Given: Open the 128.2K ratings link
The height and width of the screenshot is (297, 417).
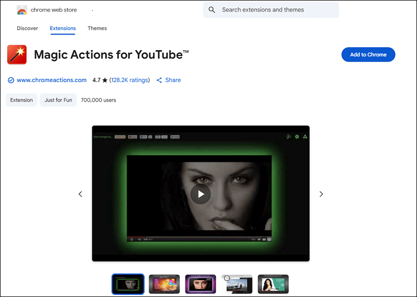Looking at the screenshot, I should [129, 80].
